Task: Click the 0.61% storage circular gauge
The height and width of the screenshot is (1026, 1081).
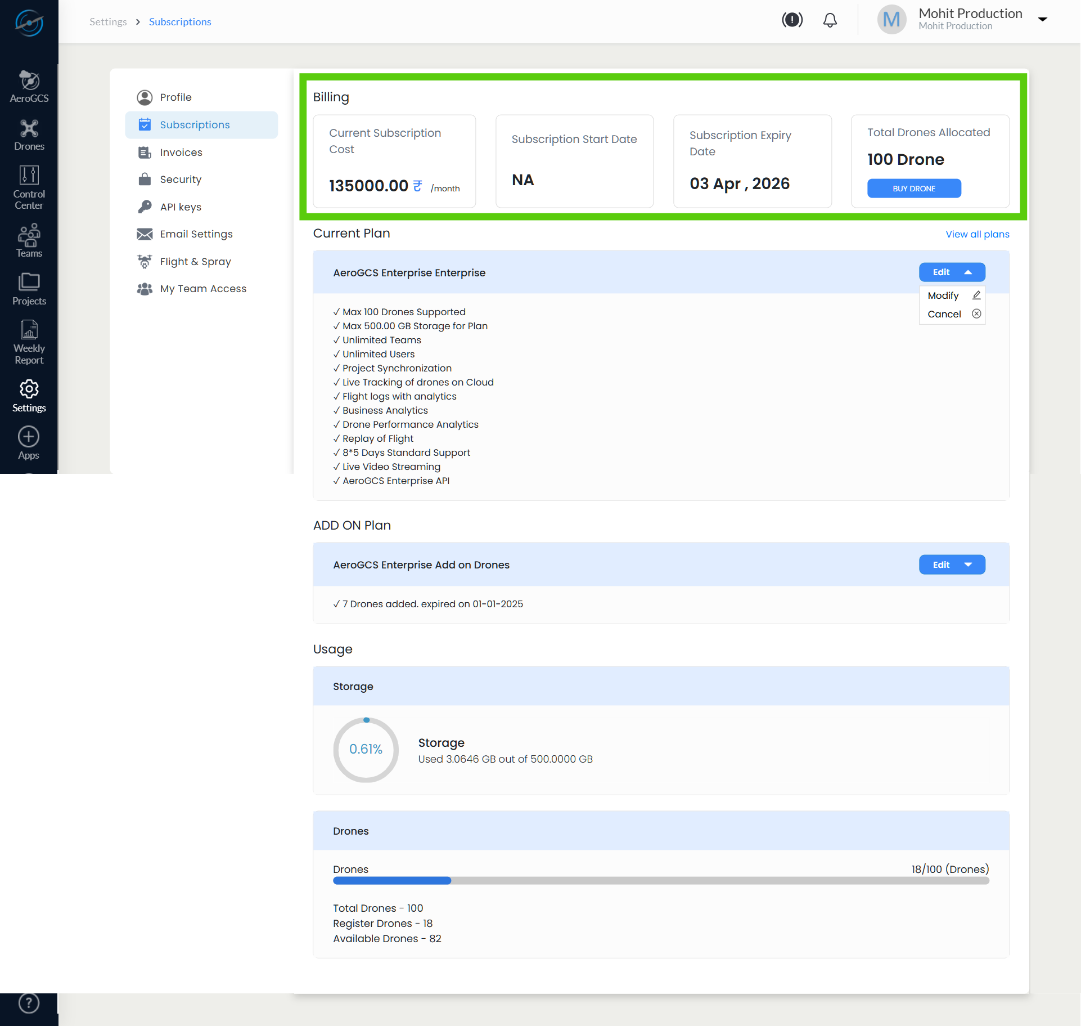Action: 366,749
